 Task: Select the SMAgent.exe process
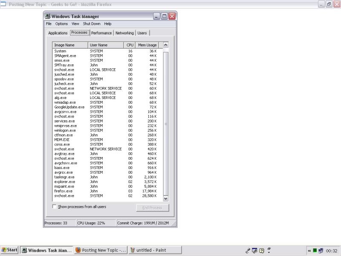(108, 56)
